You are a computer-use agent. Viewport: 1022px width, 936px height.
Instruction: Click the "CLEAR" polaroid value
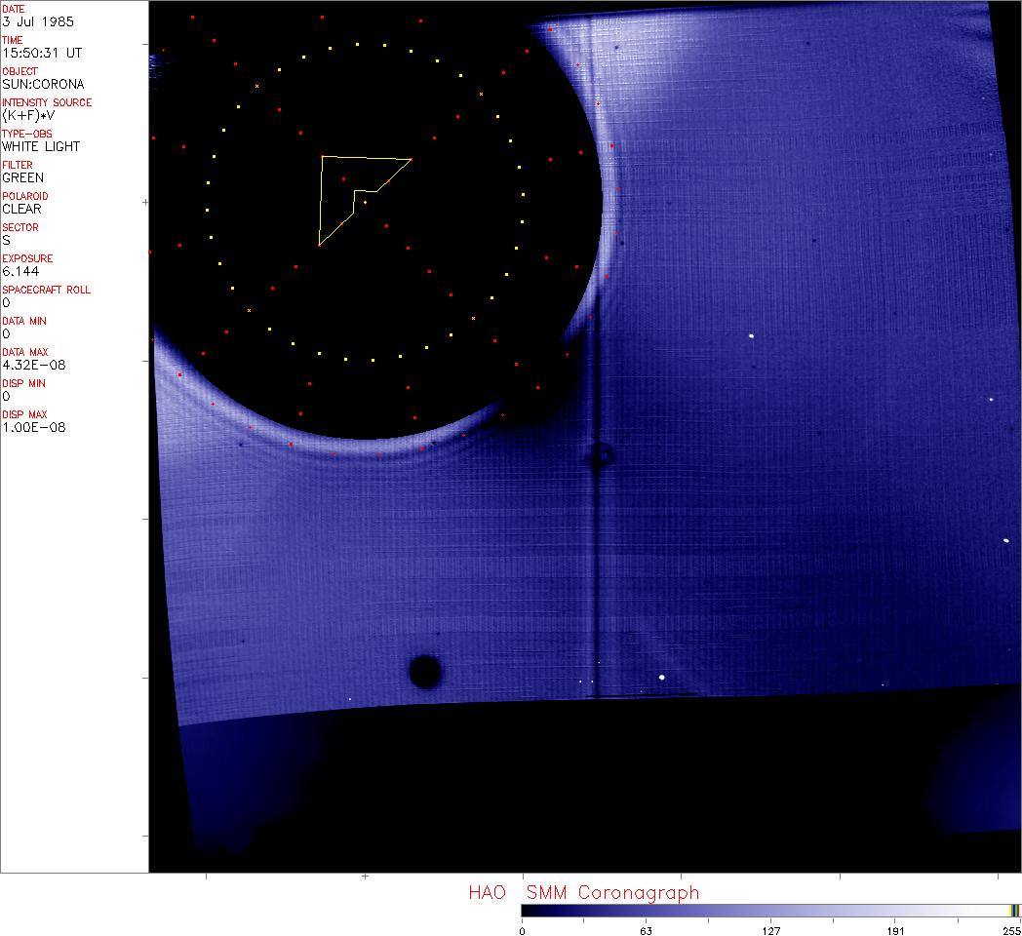pyautogui.click(x=21, y=209)
